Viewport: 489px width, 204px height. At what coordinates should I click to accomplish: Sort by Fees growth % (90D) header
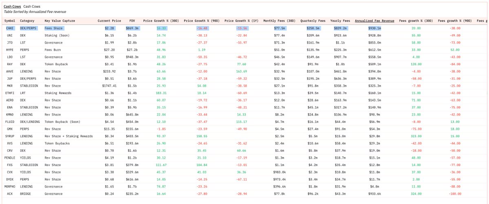coord(455,21)
